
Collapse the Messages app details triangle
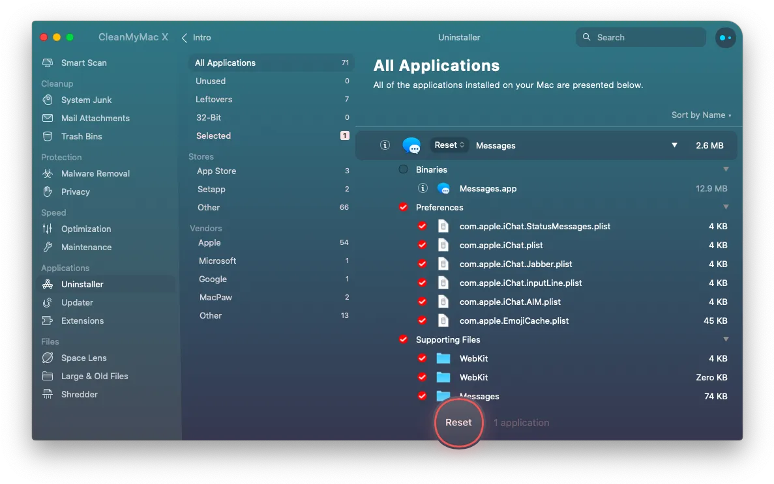(674, 145)
